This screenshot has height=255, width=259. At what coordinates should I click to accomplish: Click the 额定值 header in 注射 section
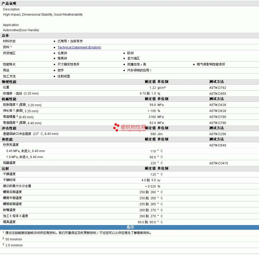click(150, 168)
